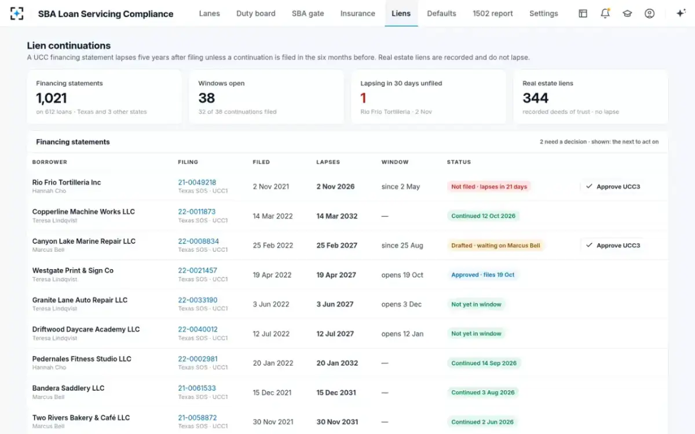Switch to the Duty board tab
The height and width of the screenshot is (434, 695).
(x=256, y=13)
